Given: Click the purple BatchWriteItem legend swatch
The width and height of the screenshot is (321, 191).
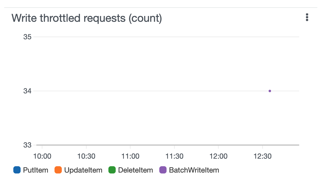Looking at the screenshot, I should 163,170.
